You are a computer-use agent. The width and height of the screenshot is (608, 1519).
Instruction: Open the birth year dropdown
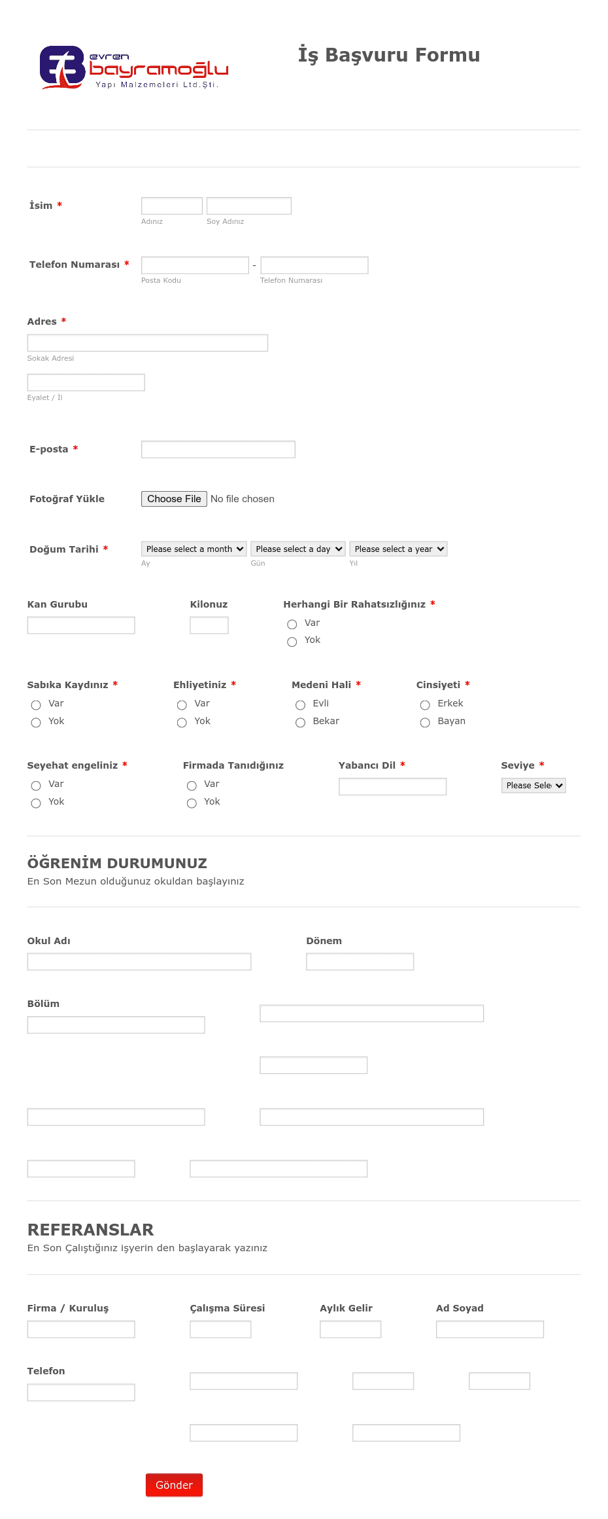398,549
